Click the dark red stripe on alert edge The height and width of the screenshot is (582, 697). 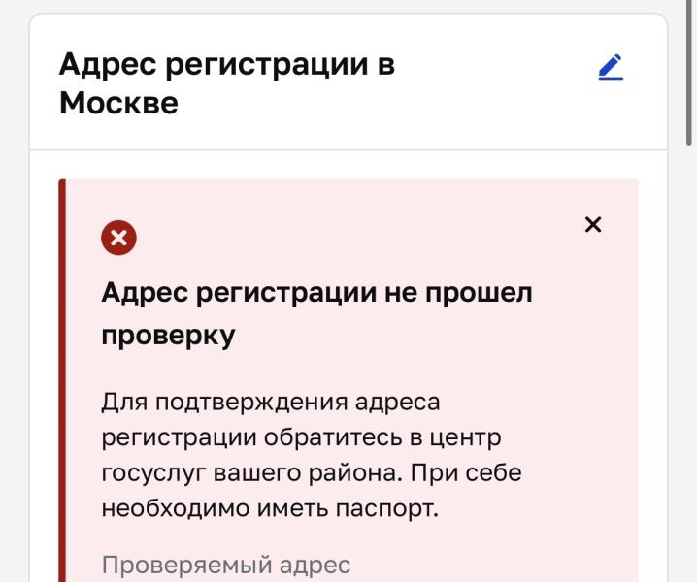coord(62,381)
